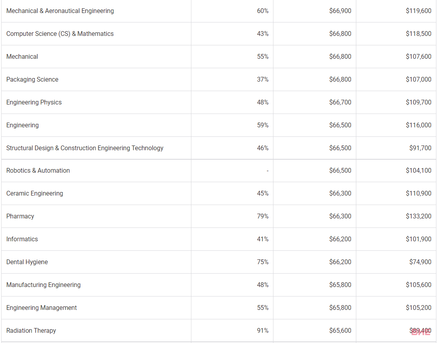Open the Robotics & Automation entry
Screen dimensions: 438x343
pyautogui.click(x=38, y=171)
